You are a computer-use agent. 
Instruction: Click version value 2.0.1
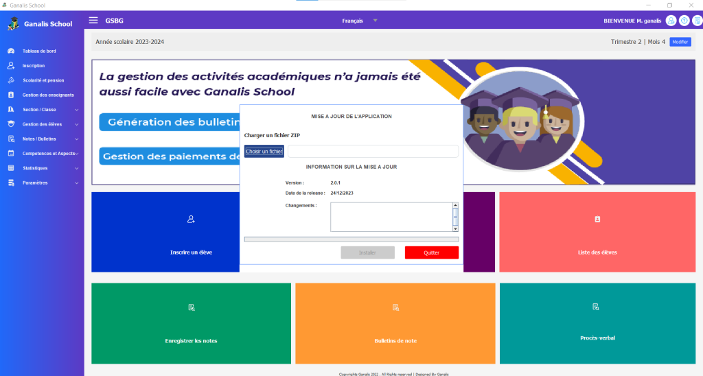pyautogui.click(x=335, y=183)
